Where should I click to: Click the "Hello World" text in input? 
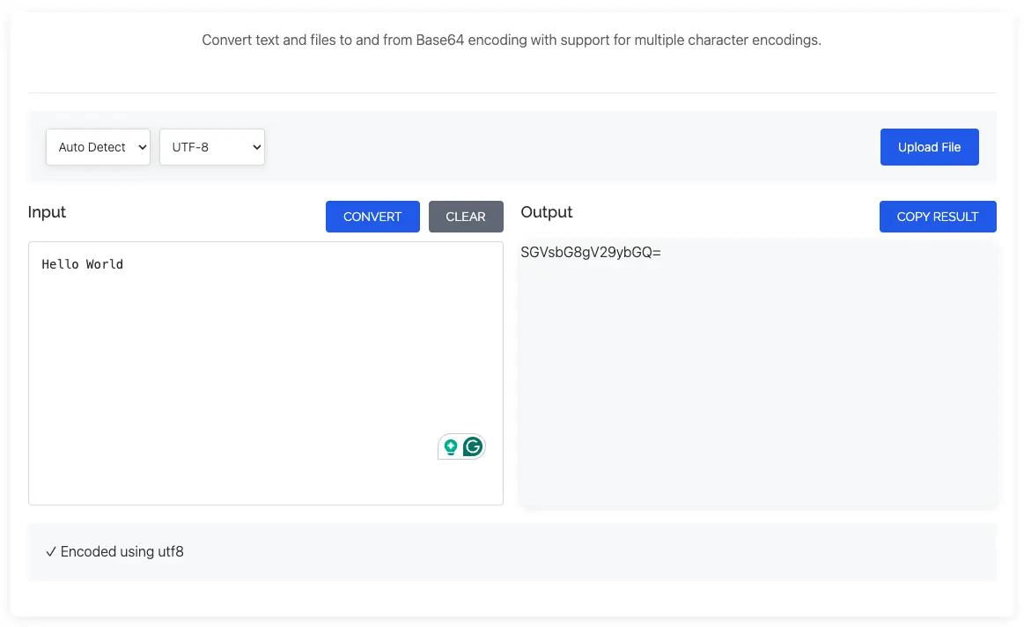[x=83, y=264]
